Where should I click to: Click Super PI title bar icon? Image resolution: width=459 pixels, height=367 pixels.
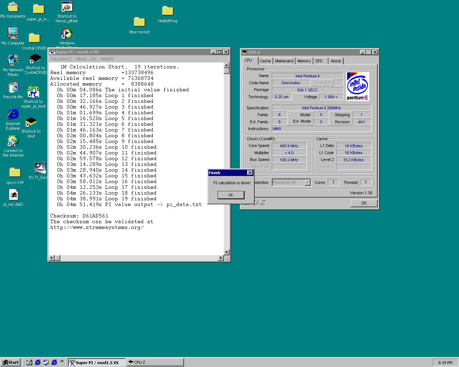[52, 52]
